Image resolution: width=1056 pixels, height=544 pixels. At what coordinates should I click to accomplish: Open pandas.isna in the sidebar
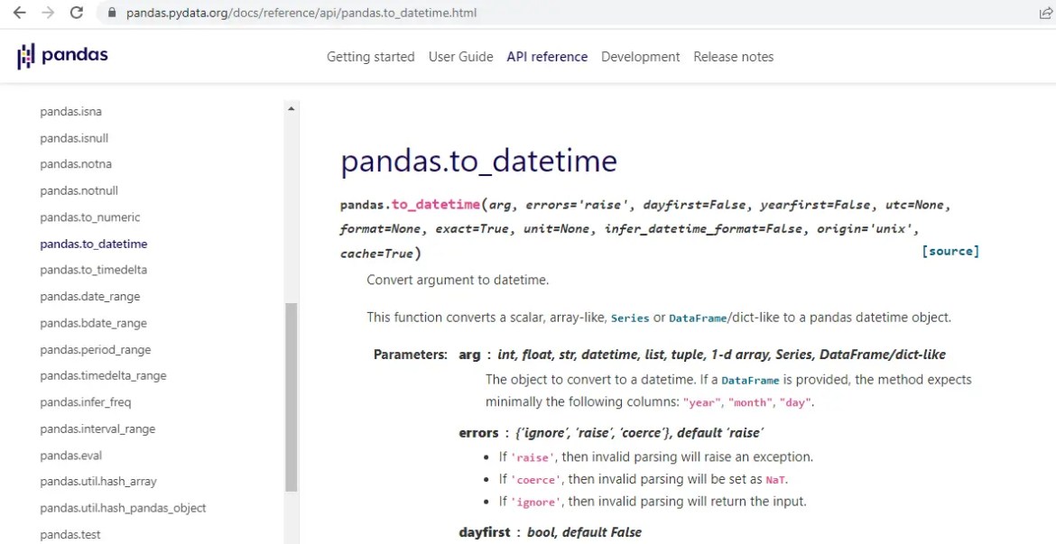(x=70, y=112)
